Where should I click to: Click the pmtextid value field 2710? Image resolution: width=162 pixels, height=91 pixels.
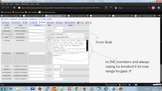click(58, 28)
